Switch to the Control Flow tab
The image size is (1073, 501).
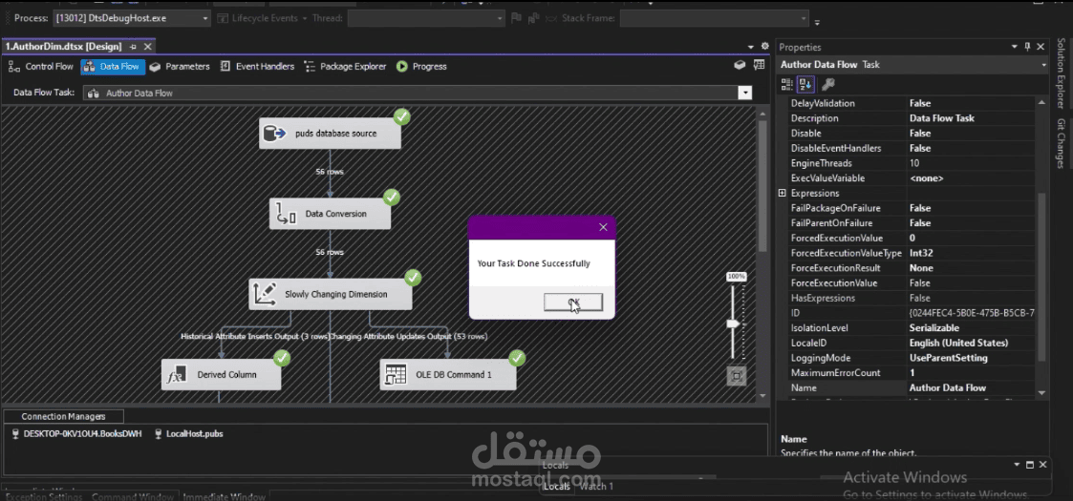tap(41, 66)
